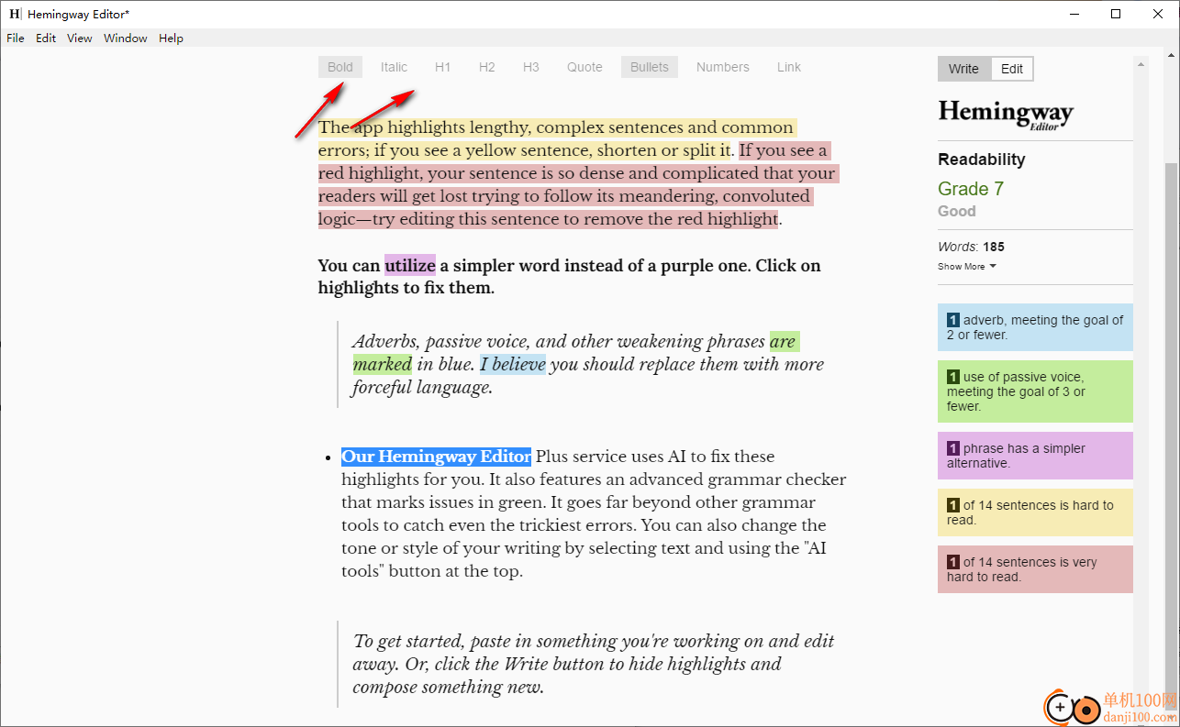Click the 'Good' readability rating
This screenshot has width=1180, height=727.
click(x=957, y=211)
